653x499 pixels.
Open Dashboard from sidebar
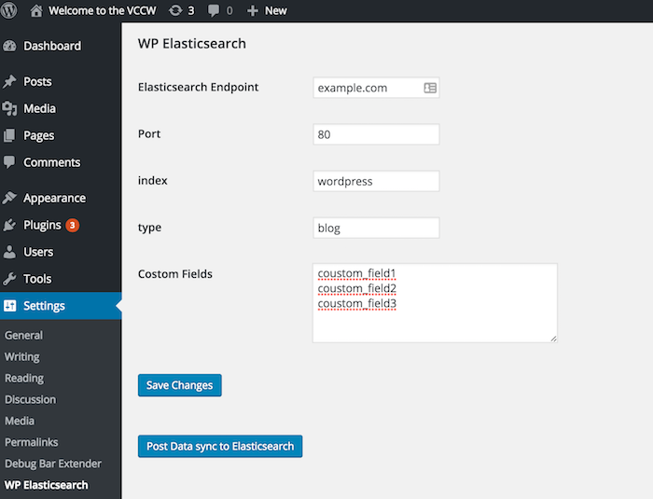click(51, 46)
